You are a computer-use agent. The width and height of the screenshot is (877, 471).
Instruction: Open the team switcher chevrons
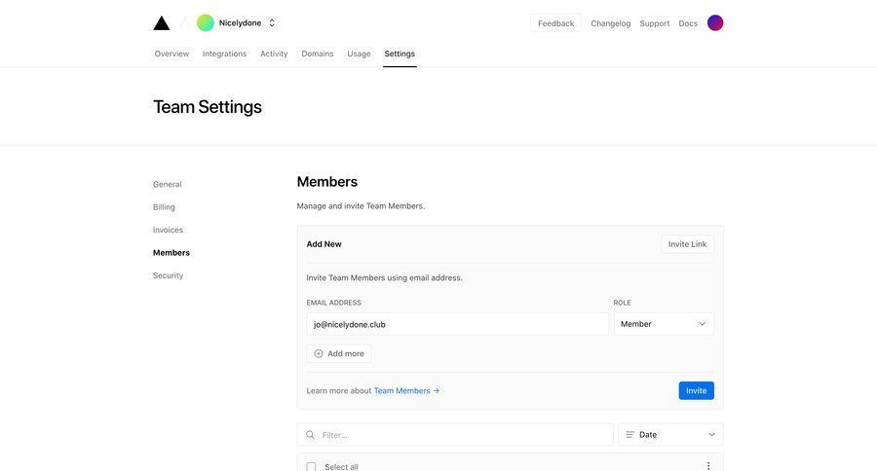point(272,23)
